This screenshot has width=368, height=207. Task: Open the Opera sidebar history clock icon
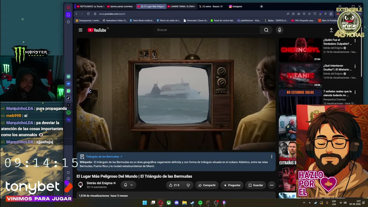point(68,179)
